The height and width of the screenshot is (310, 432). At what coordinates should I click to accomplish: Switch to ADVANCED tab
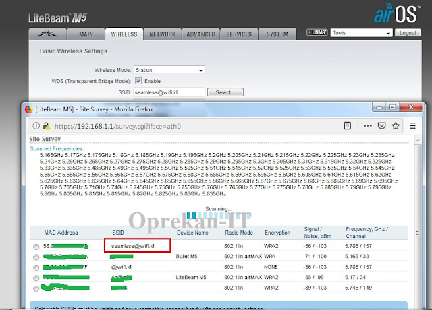pos(200,34)
